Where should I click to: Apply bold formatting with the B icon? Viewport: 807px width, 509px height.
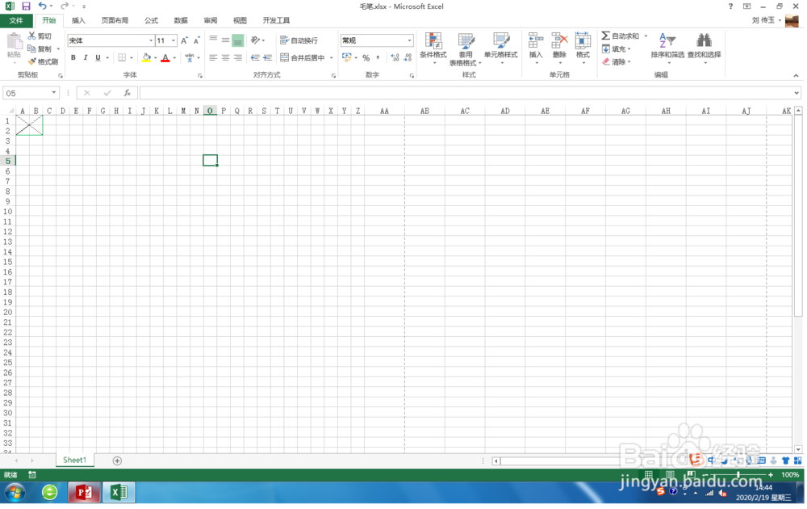tap(73, 57)
